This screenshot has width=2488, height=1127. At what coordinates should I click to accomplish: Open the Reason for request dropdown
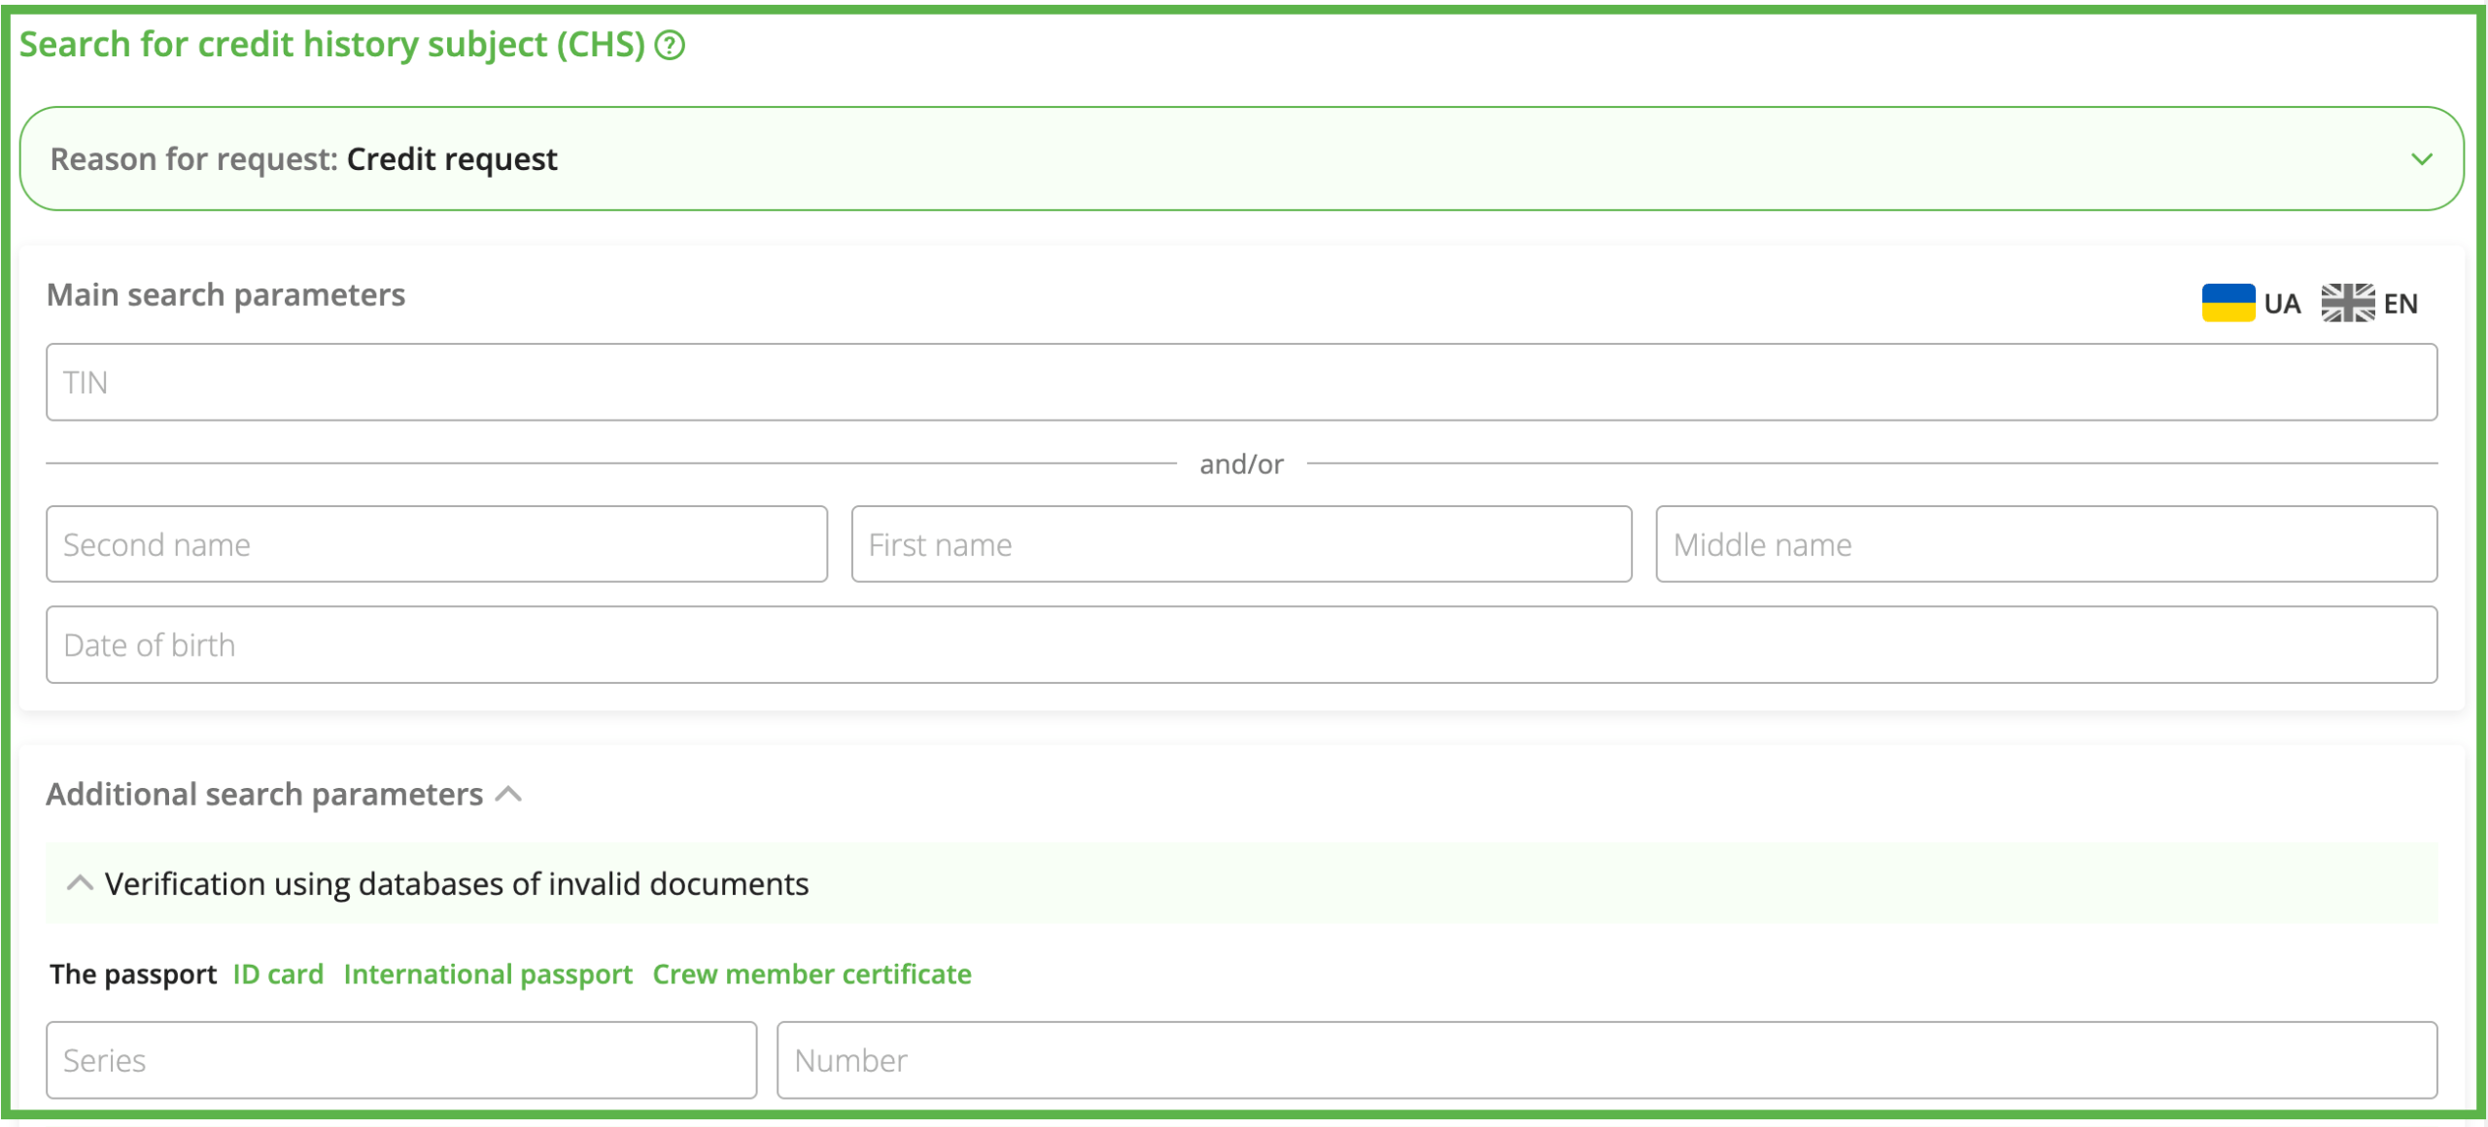pos(1240,158)
